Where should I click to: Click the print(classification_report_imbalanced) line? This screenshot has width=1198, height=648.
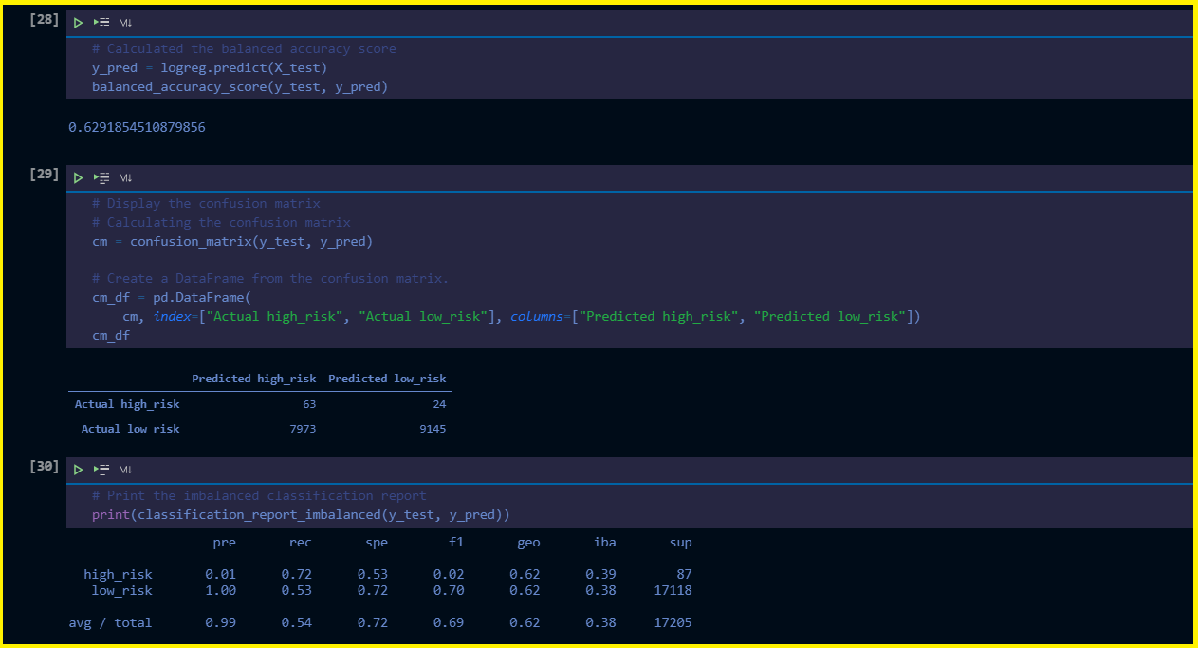pos(301,514)
